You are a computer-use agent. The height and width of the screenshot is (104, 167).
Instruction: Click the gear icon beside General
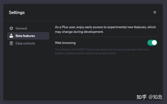[x=11, y=28]
